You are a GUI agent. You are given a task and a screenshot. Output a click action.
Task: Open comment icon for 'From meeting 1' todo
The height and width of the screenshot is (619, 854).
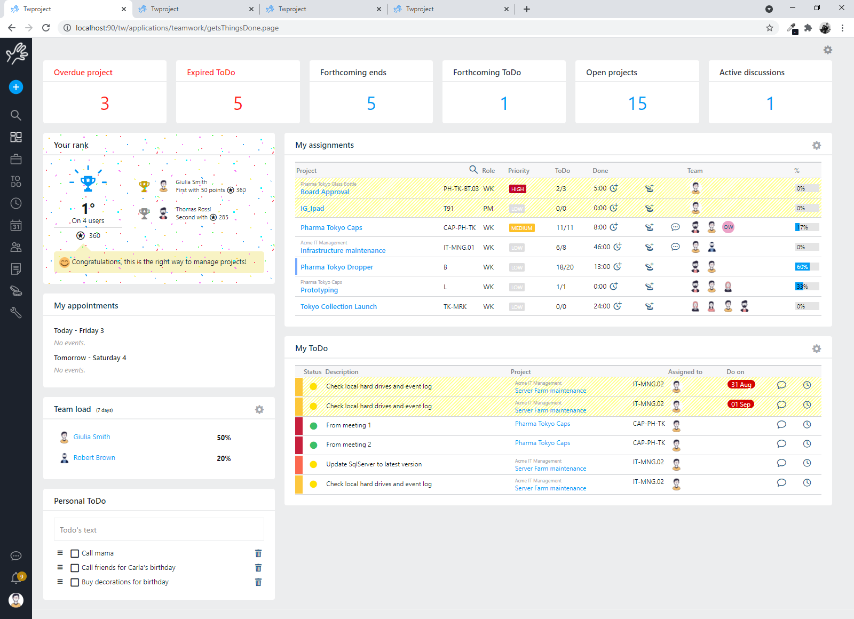coord(781,425)
